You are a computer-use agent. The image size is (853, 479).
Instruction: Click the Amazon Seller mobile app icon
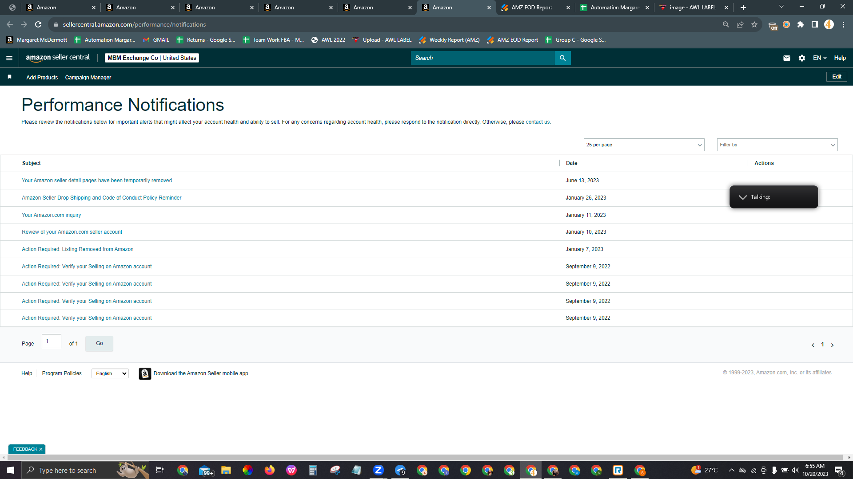[145, 374]
